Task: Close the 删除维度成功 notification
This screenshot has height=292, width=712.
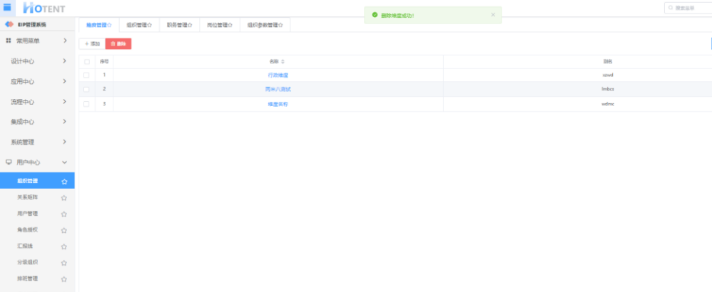Action: pyautogui.click(x=492, y=14)
